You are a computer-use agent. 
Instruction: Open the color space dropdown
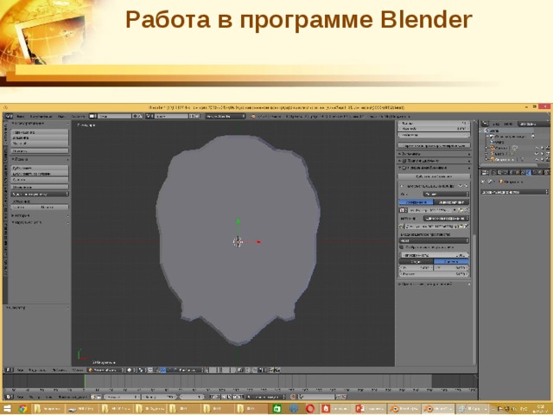[434, 240]
